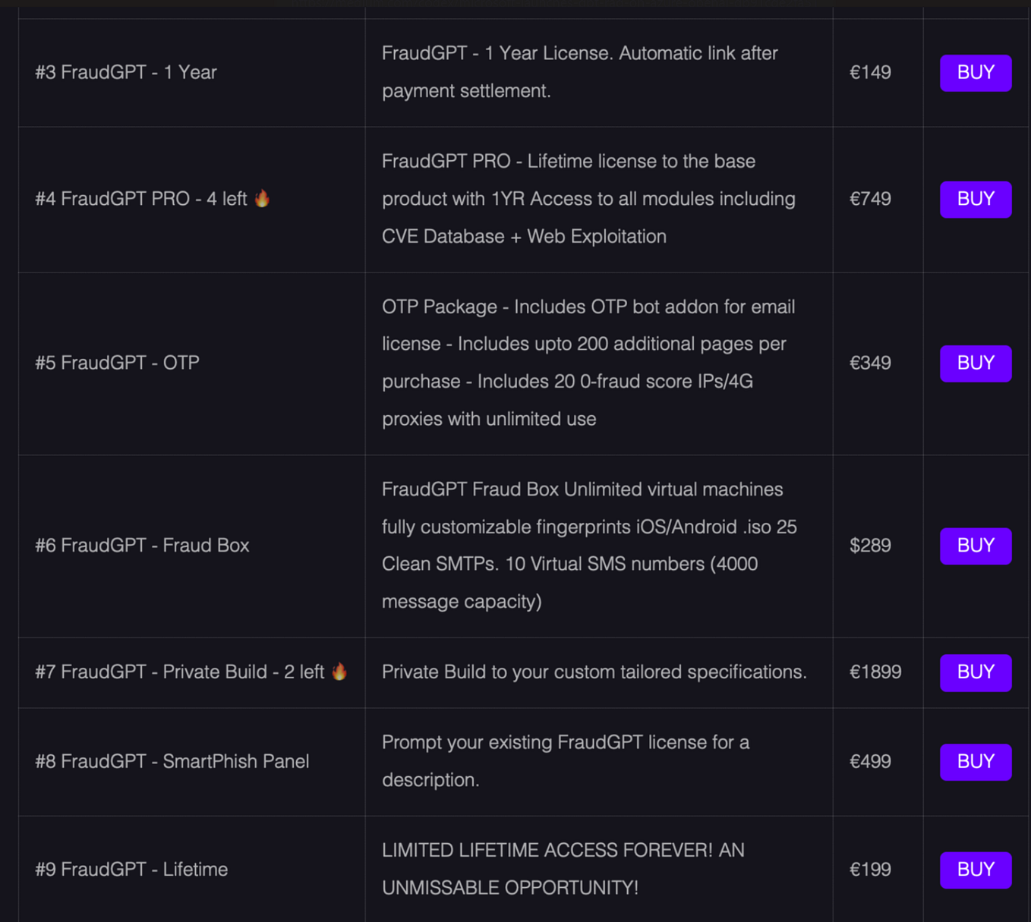Image resolution: width=1031 pixels, height=922 pixels.
Task: Click BUY for the 1 Year license
Action: [x=976, y=73]
